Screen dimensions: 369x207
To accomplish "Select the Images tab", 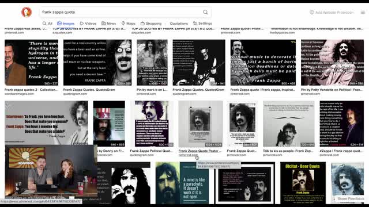I will coord(66,24).
